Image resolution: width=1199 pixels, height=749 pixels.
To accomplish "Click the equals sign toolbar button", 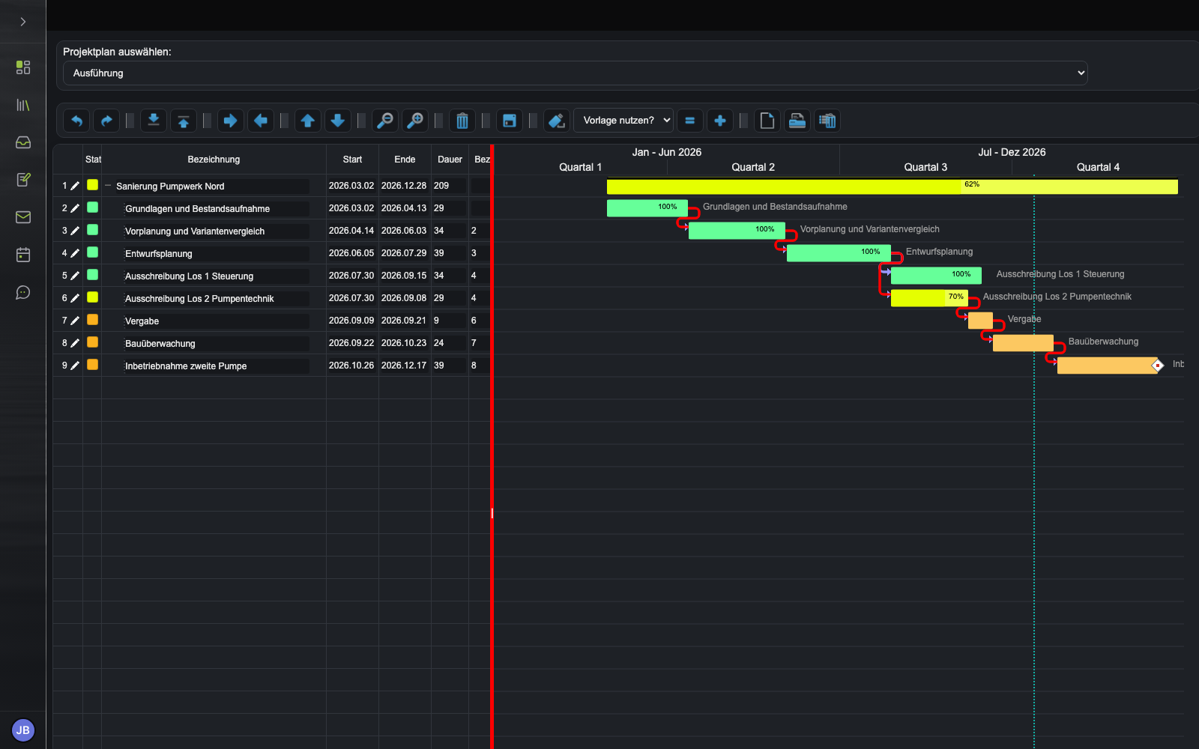I will pos(690,121).
